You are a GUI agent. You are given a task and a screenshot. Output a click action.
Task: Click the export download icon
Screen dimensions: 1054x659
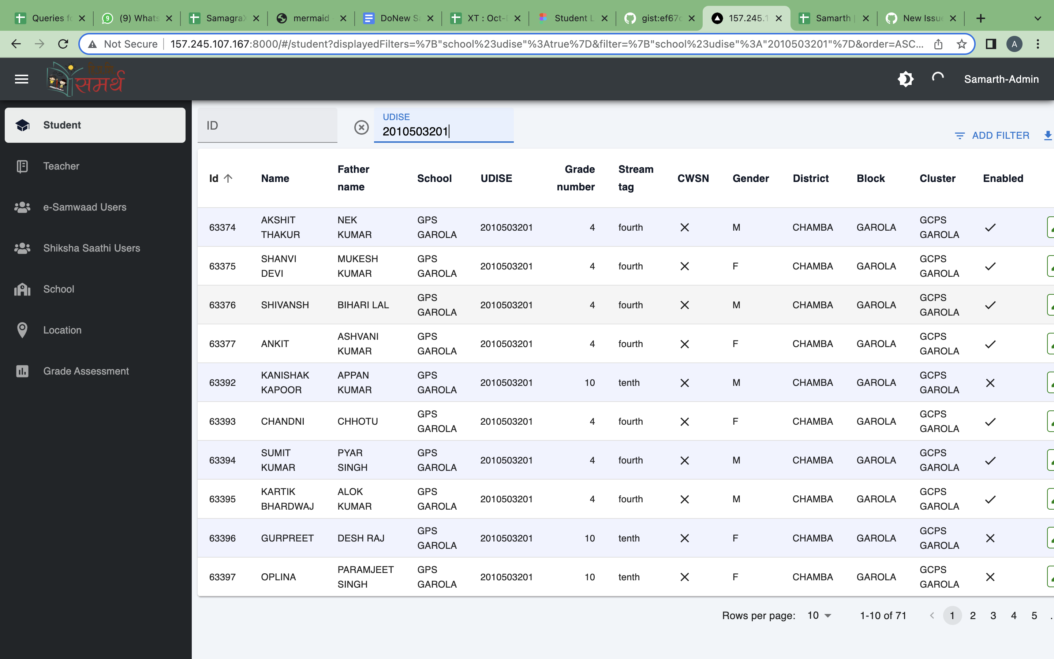[x=1047, y=135]
